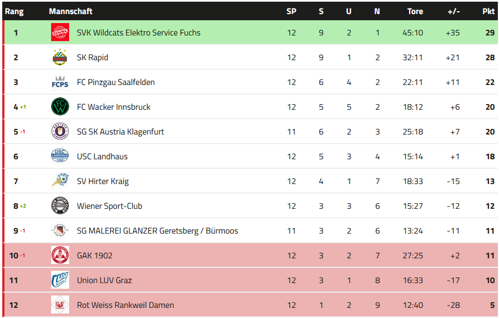Click the Tore column header

(415, 11)
